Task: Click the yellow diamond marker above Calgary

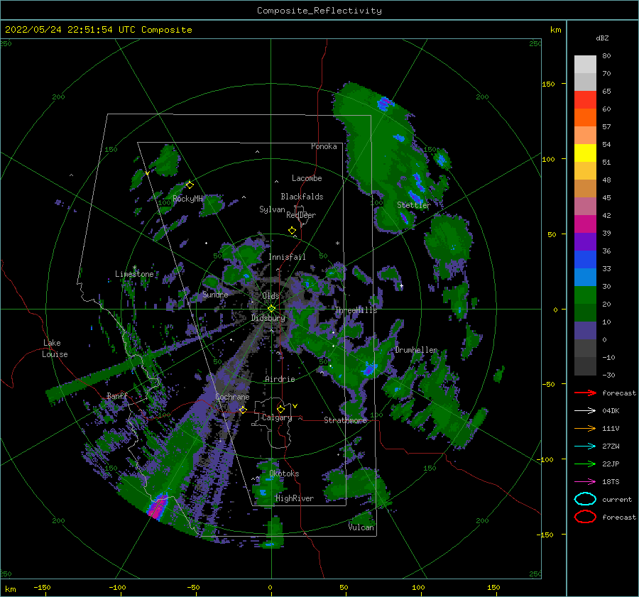Action: pyautogui.click(x=280, y=409)
